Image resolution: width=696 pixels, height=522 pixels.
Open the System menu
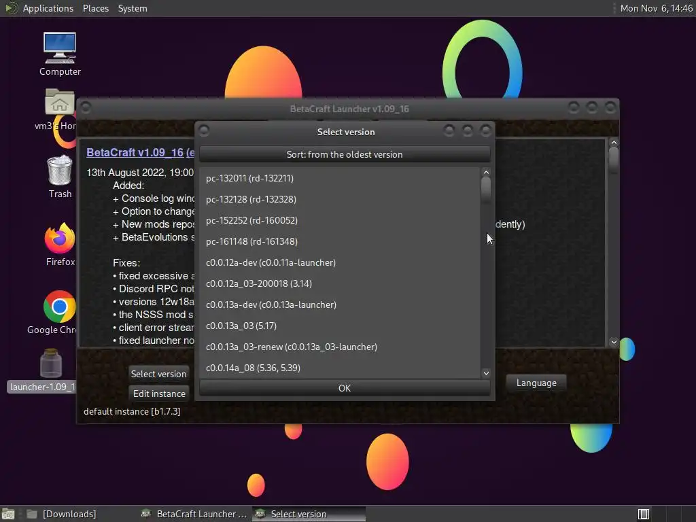133,8
